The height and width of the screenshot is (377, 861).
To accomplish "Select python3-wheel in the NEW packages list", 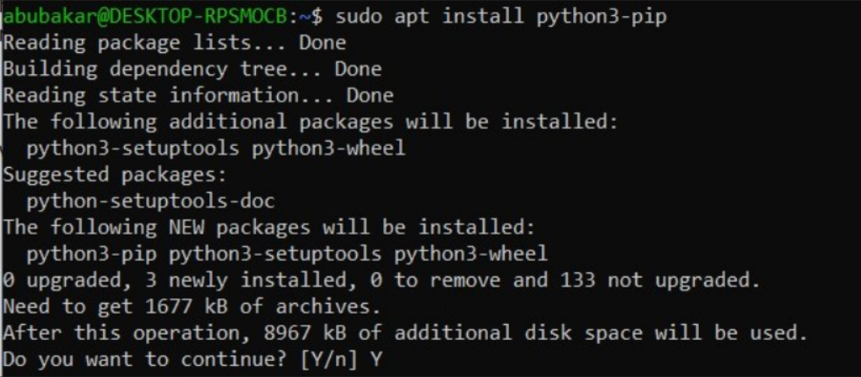I will click(471, 254).
